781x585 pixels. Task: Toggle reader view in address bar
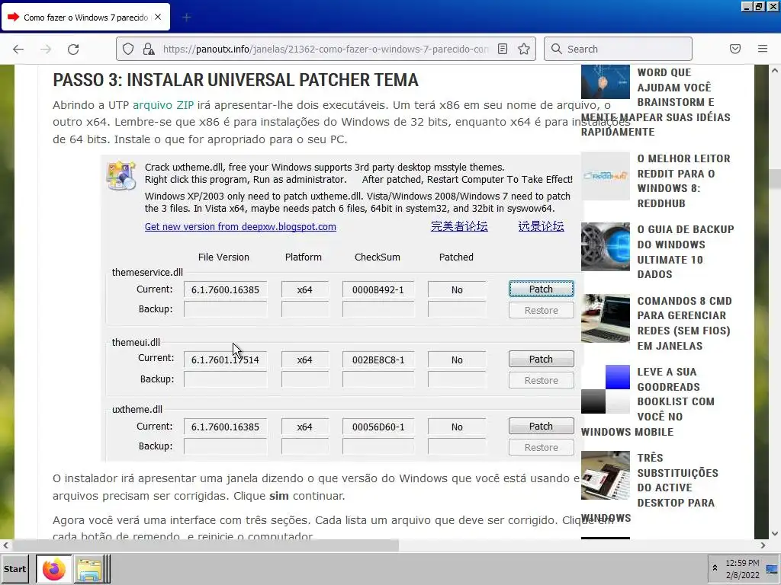tap(503, 49)
